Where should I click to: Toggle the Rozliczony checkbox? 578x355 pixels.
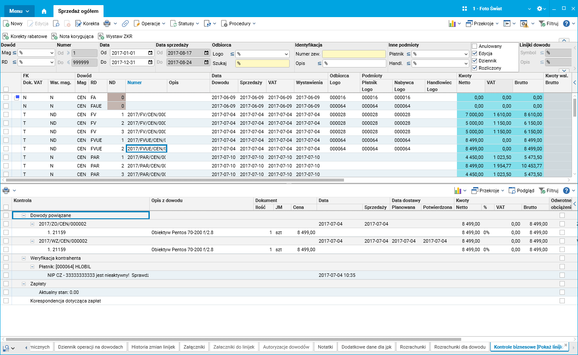[474, 68]
